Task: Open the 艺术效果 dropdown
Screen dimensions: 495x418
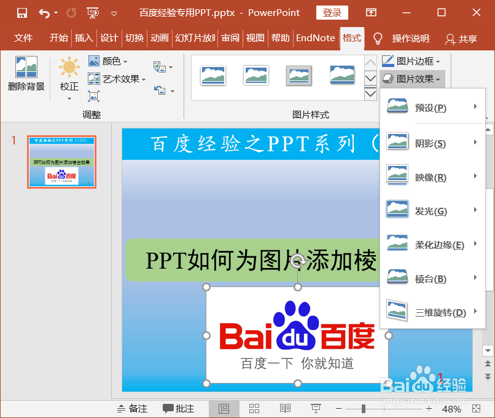Action: tap(117, 79)
